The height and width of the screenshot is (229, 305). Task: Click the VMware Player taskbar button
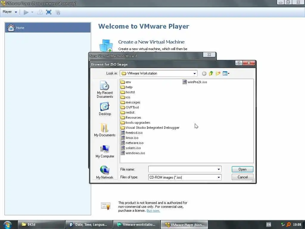(x=184, y=225)
